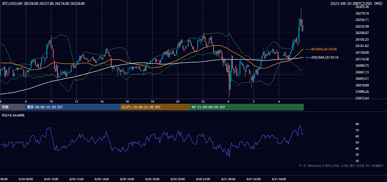Click the '8/20 12:00' date label
The width and height of the screenshot is (387, 182).
coord(76,179)
